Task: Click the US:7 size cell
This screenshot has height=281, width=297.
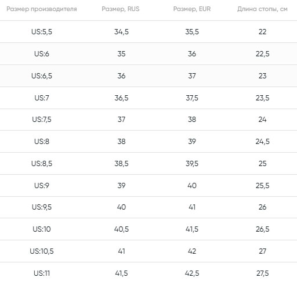Action: tap(42, 98)
